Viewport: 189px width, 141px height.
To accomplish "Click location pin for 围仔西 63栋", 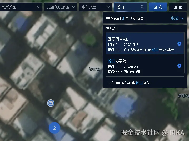I will point(179,44).
